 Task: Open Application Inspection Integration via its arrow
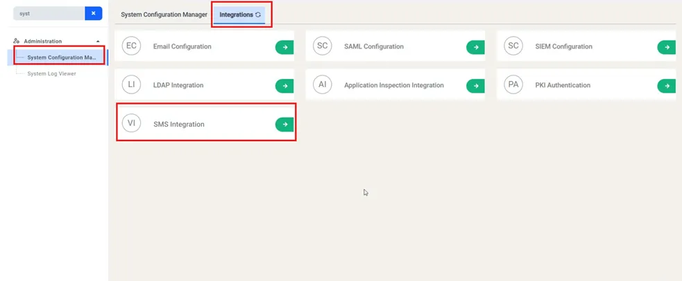(x=475, y=86)
